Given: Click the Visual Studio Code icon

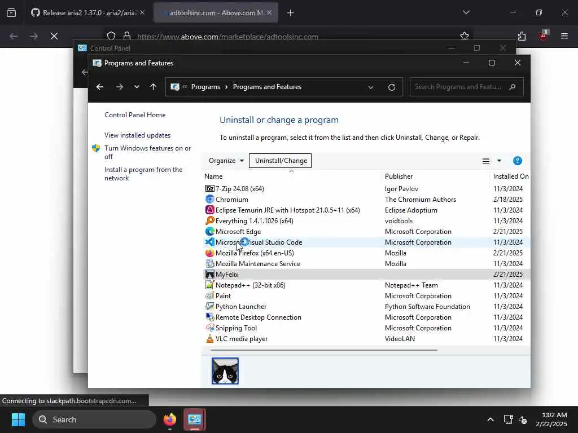Looking at the screenshot, I should [210, 242].
